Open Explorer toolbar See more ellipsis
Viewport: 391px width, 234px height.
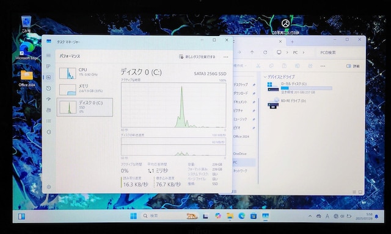click(x=323, y=66)
